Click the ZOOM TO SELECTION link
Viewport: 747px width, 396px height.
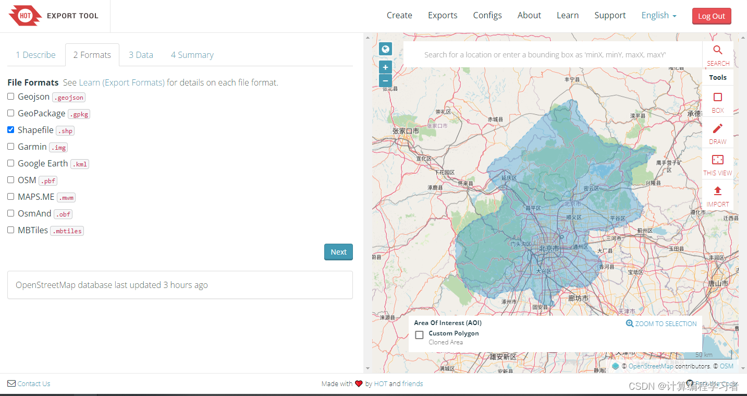[661, 323]
